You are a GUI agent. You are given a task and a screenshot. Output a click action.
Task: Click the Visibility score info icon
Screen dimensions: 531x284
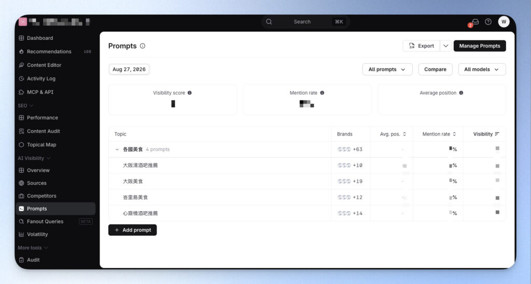[x=190, y=93]
